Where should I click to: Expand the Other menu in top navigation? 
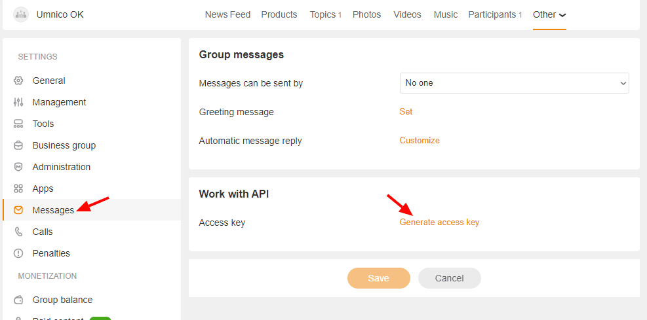[x=549, y=14]
